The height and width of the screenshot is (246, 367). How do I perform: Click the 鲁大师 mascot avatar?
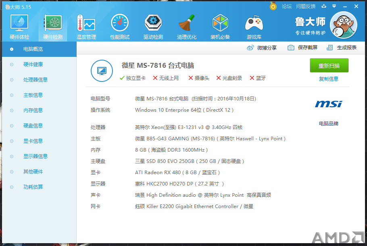[x=343, y=25]
